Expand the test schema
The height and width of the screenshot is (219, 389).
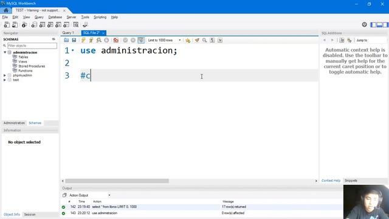[x=5, y=80]
